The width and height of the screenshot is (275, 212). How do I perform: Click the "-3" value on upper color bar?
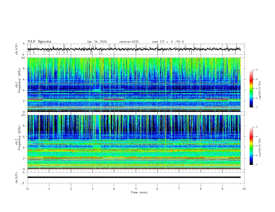click(x=256, y=70)
